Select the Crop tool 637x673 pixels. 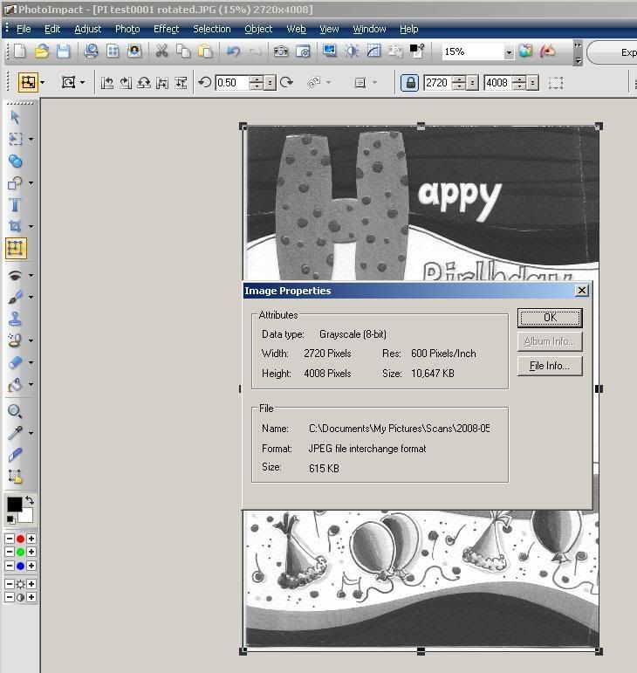pyautogui.click(x=15, y=227)
